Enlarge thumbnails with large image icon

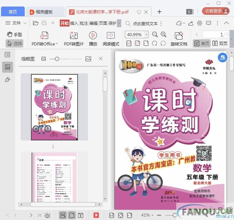(x=88, y=59)
